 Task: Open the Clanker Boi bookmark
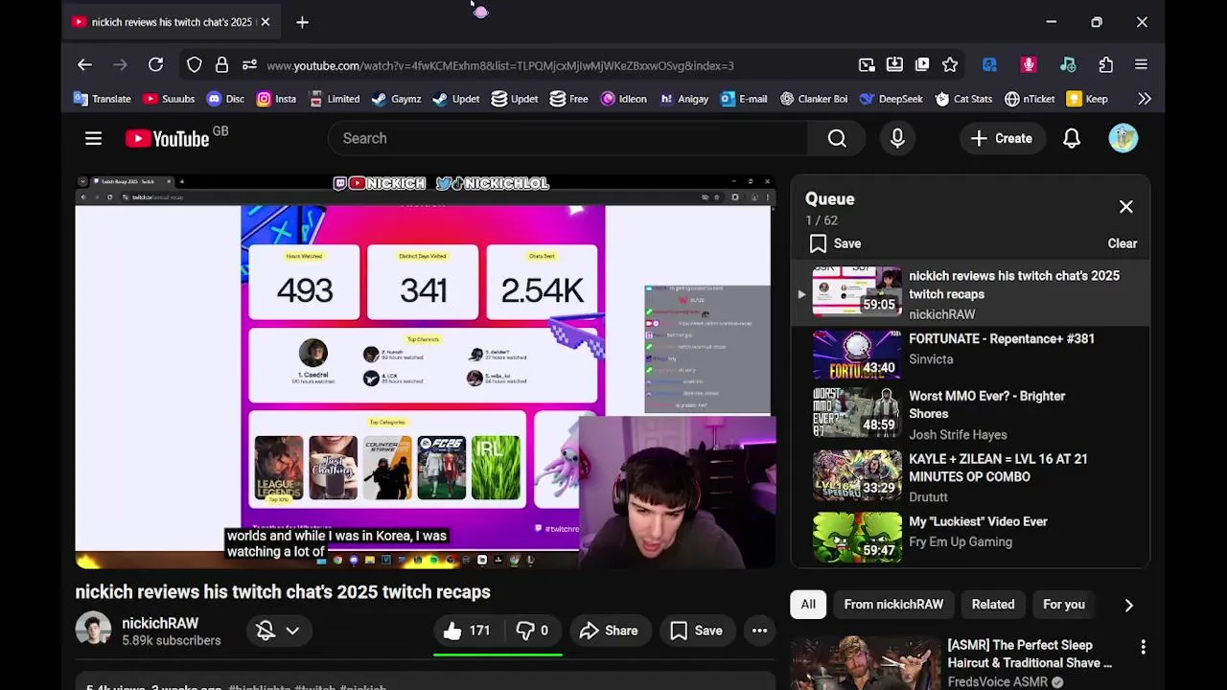click(814, 99)
